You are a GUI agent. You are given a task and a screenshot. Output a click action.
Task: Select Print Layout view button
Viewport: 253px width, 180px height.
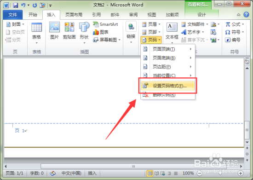click(150, 174)
